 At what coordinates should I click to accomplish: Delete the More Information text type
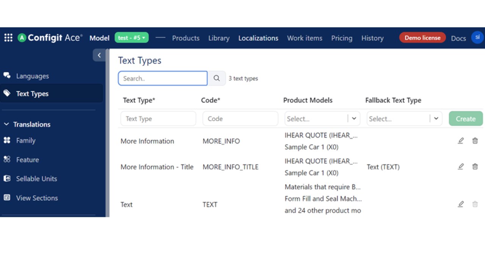475,141
